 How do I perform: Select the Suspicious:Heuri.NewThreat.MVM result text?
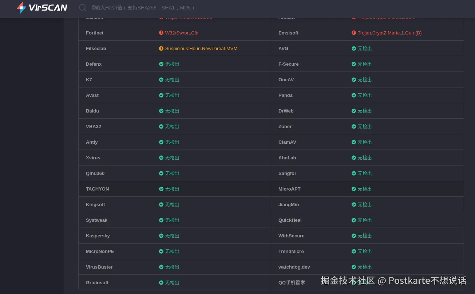coord(201,48)
